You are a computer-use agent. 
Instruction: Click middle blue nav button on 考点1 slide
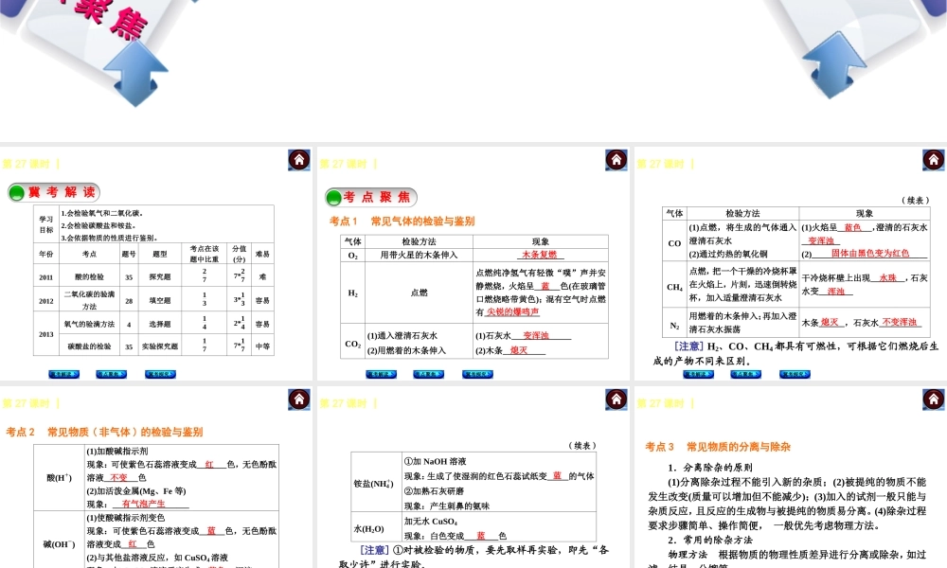click(428, 374)
